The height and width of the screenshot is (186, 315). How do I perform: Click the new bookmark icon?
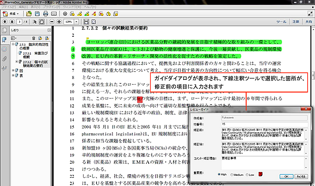[40, 38]
